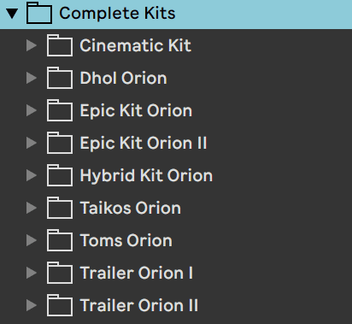Click the Taikos Orion folder icon
Viewport: 352px width, 324px height.
(60, 208)
